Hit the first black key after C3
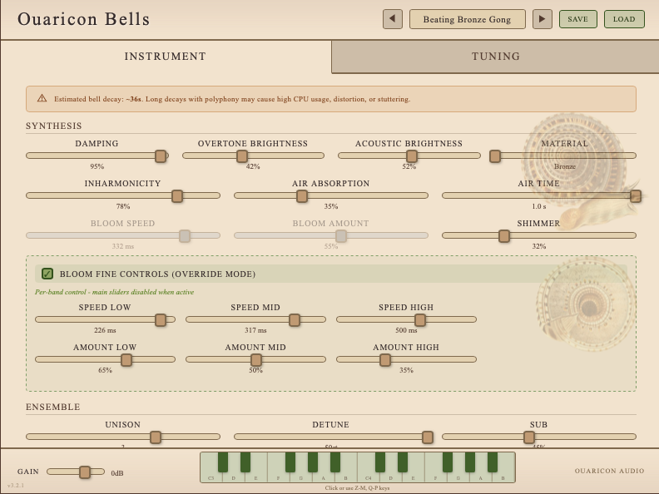Viewport: 659px width, 494px height. (222, 462)
